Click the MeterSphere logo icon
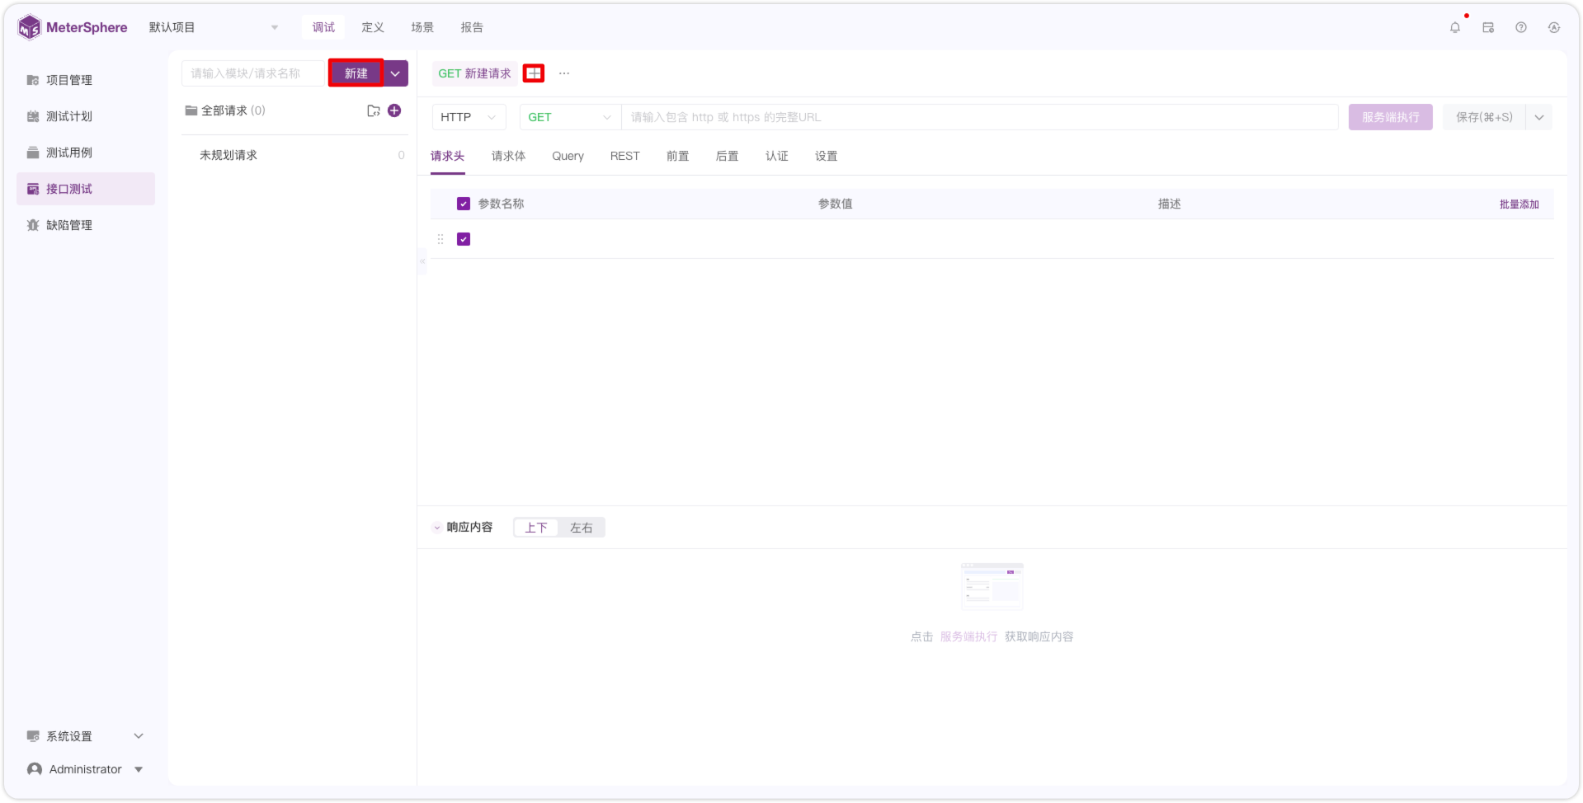The height and width of the screenshot is (803, 1583). tap(29, 27)
